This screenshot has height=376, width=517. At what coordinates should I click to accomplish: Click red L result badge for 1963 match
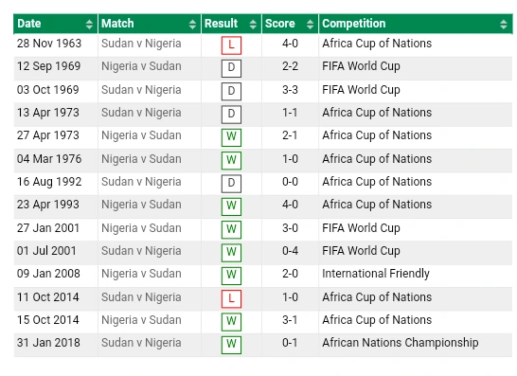point(231,45)
